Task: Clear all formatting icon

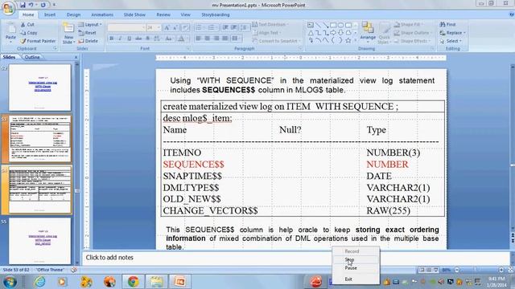Action: point(185,27)
